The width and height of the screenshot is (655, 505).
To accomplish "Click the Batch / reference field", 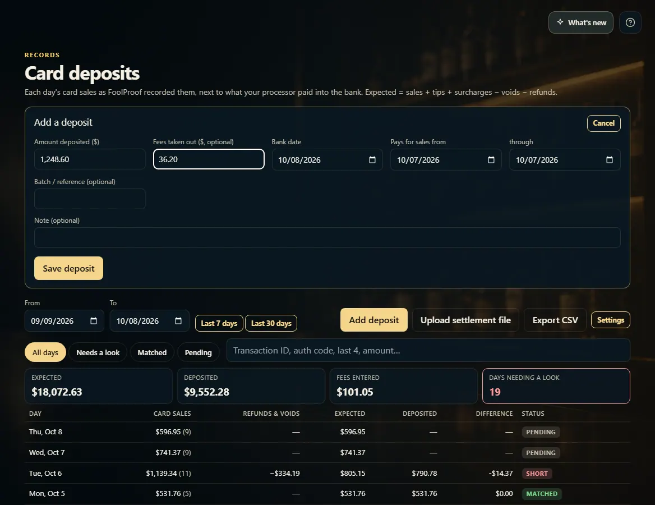I will click(x=90, y=199).
